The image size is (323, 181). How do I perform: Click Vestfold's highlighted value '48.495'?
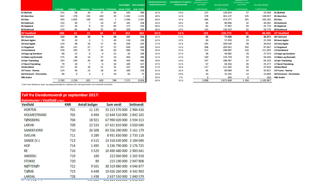tap(266, 33)
